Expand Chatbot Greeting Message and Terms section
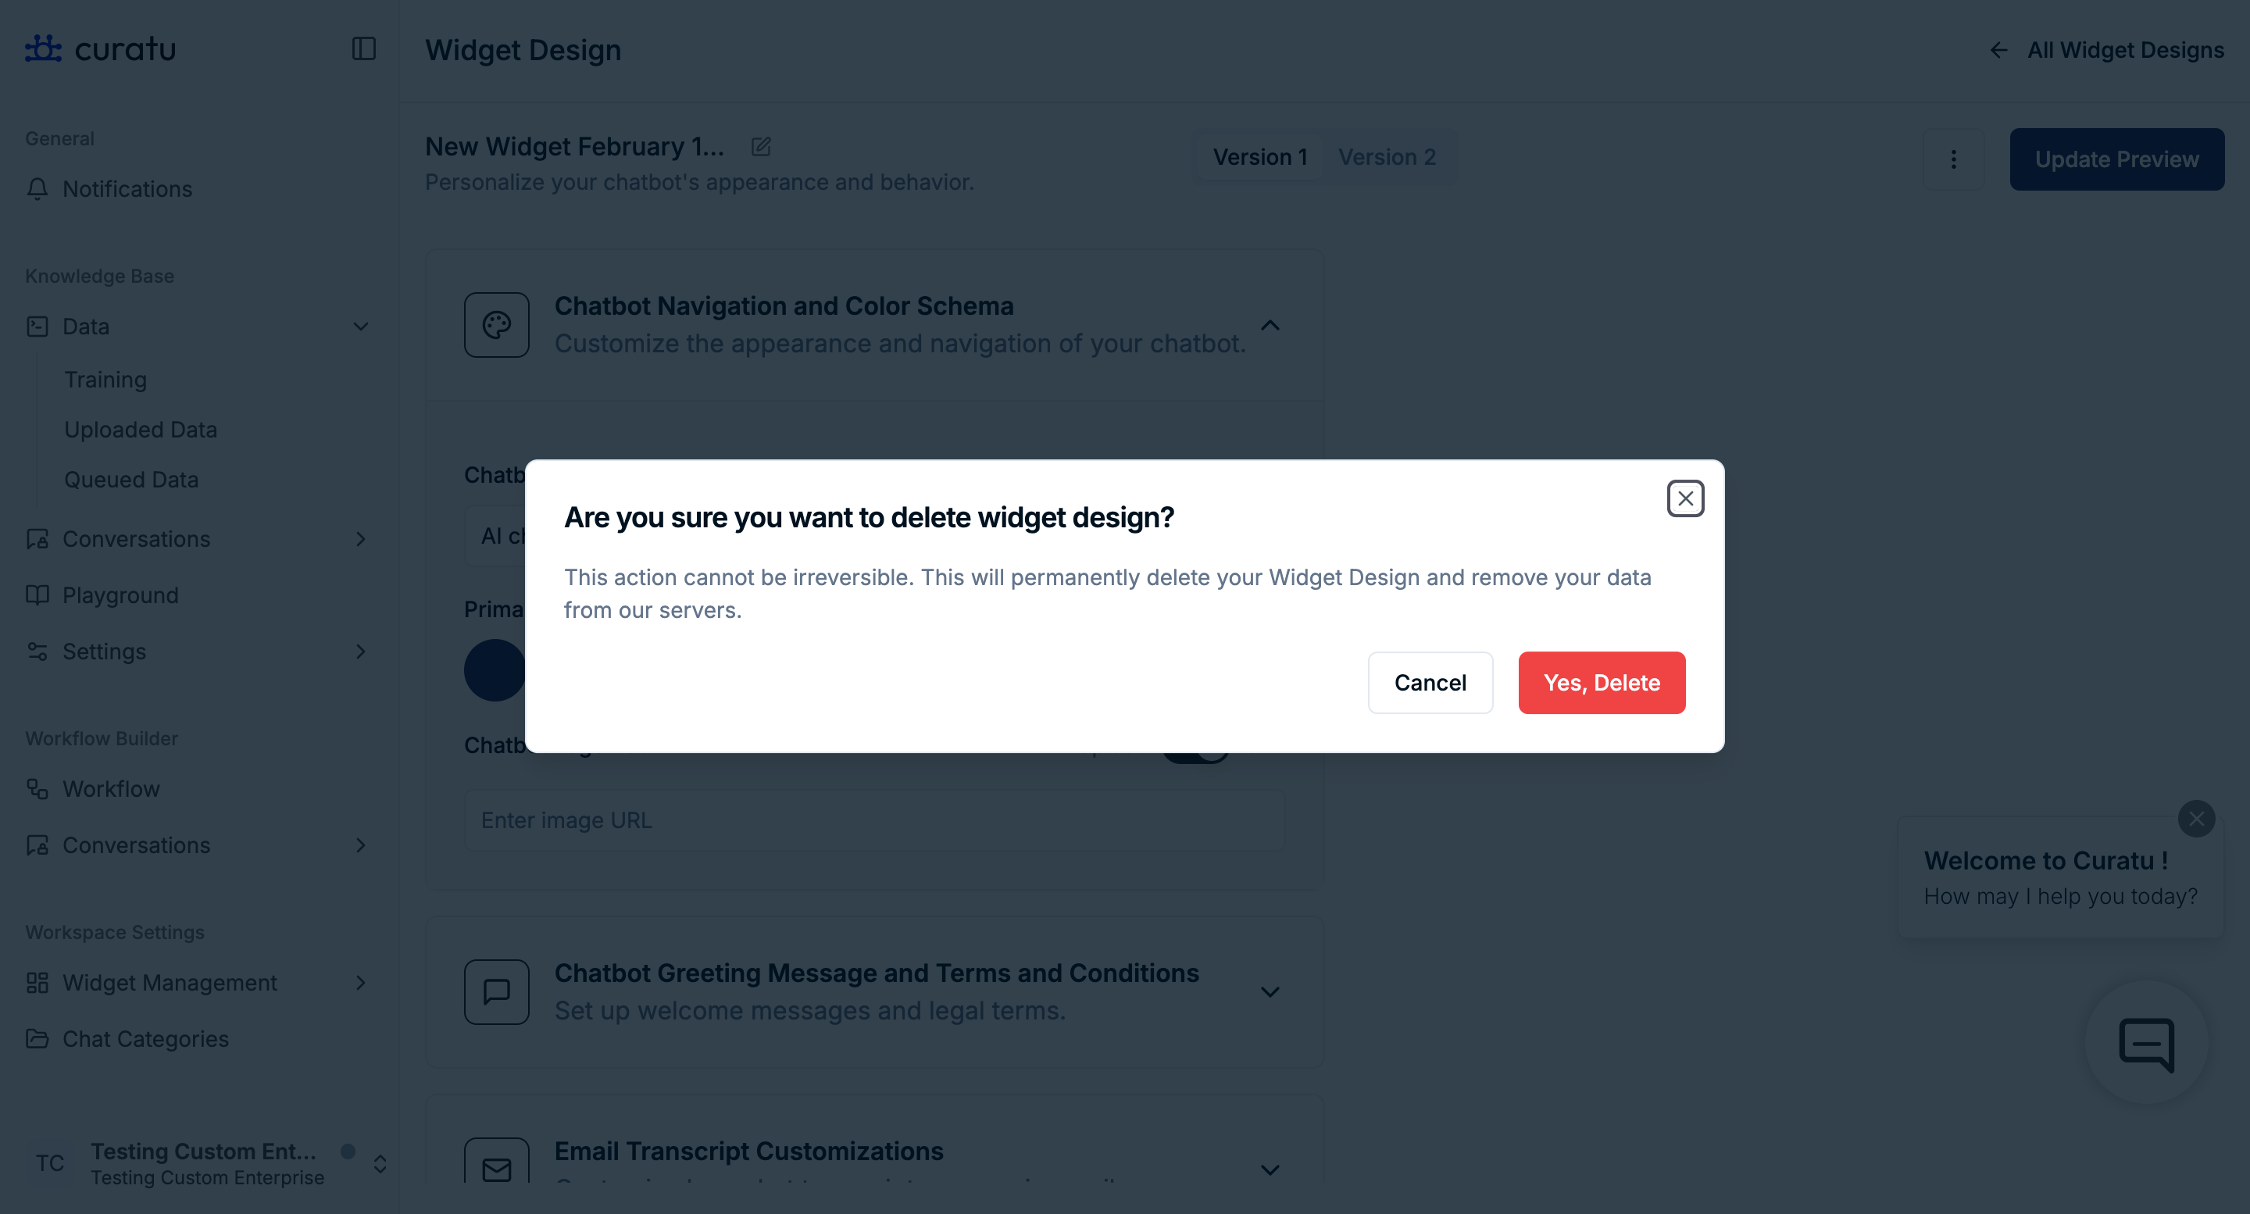Viewport: 2250px width, 1214px height. tap(1270, 991)
